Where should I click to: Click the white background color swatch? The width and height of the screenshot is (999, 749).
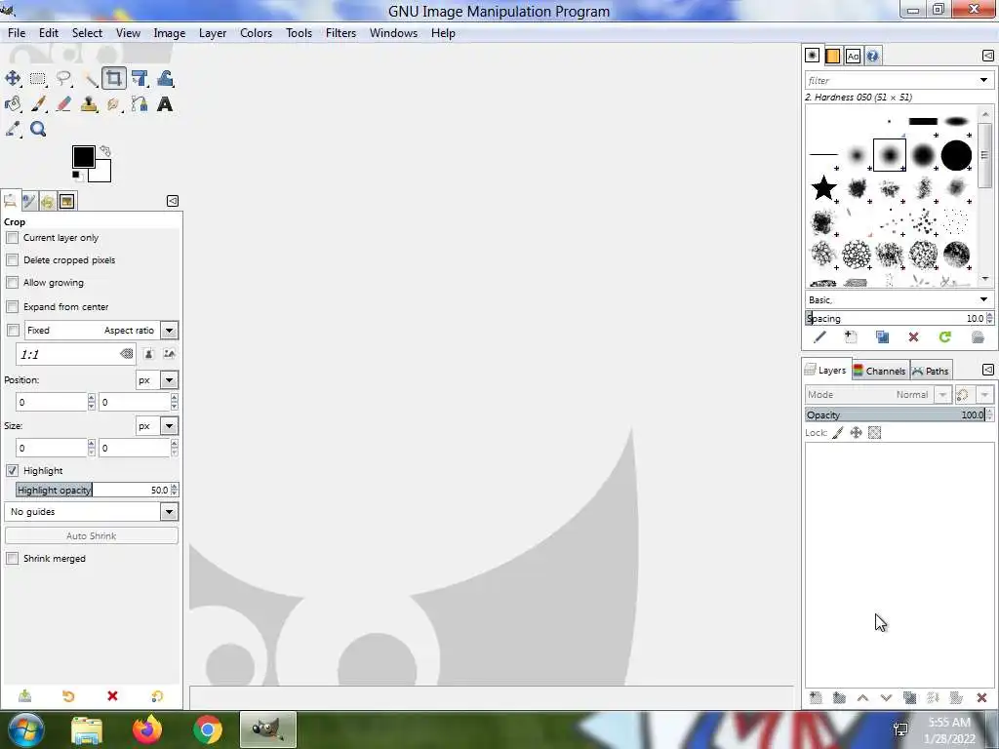(x=101, y=174)
